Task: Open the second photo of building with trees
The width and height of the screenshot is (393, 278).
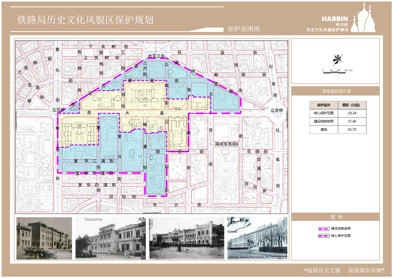Action: point(111,238)
